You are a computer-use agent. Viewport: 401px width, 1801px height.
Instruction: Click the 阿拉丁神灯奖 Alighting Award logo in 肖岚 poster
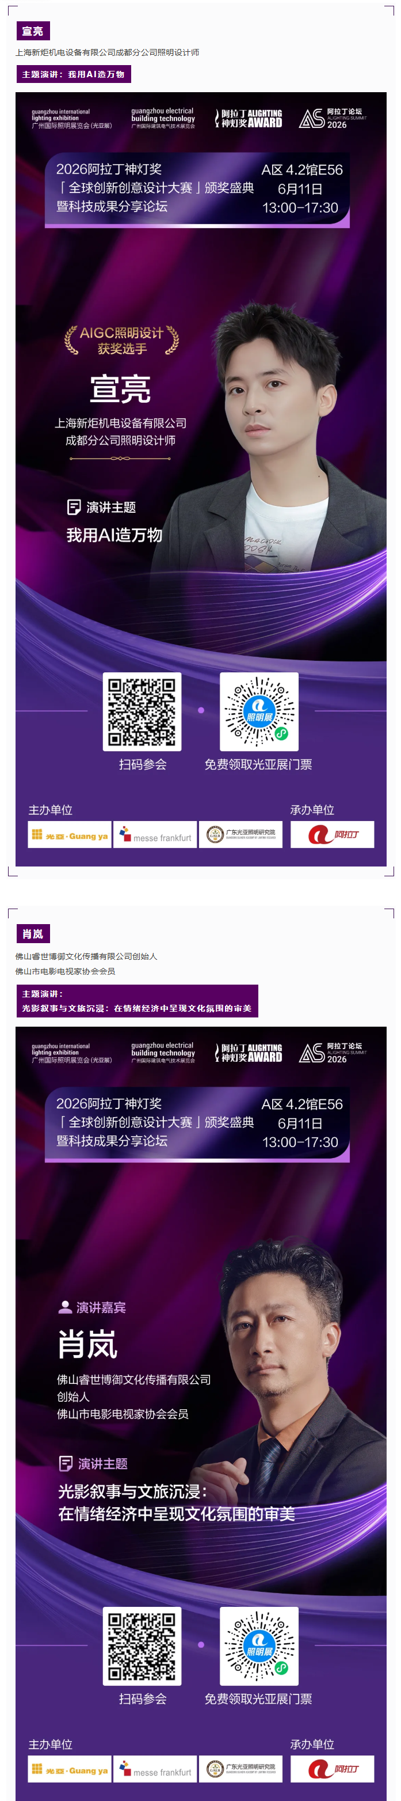(248, 1052)
